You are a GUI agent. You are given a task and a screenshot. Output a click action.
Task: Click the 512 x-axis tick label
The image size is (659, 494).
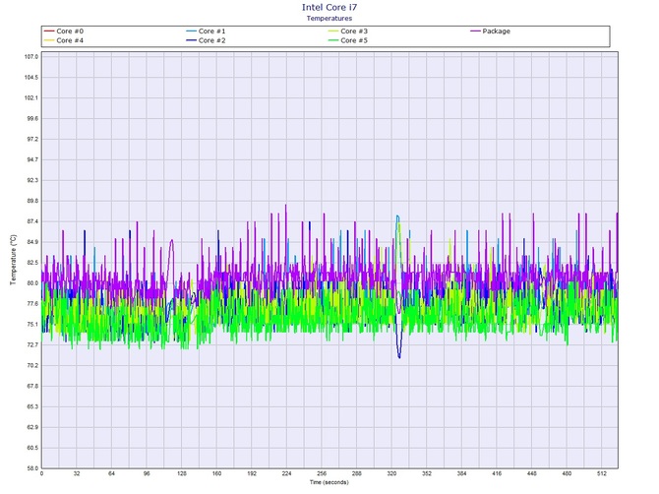click(x=602, y=473)
